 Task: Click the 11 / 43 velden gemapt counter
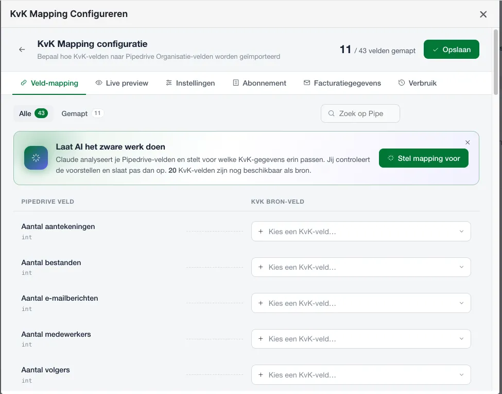377,50
